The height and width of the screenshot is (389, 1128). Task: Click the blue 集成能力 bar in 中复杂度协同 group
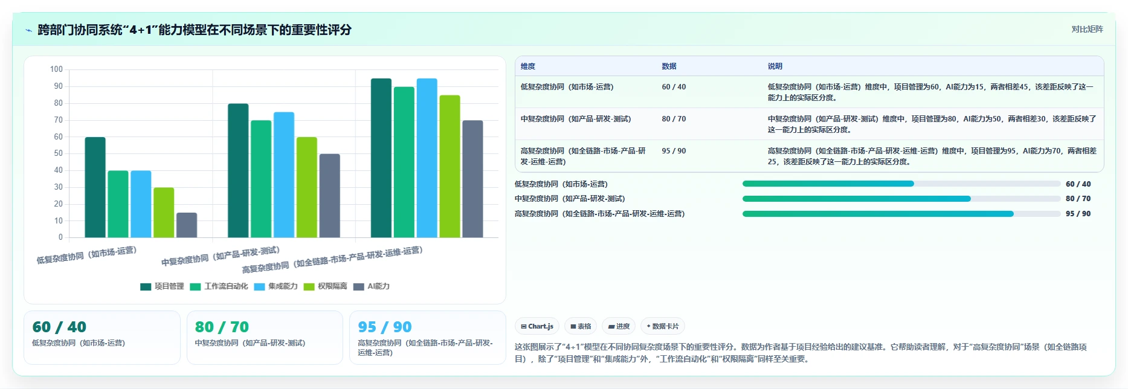coord(284,175)
